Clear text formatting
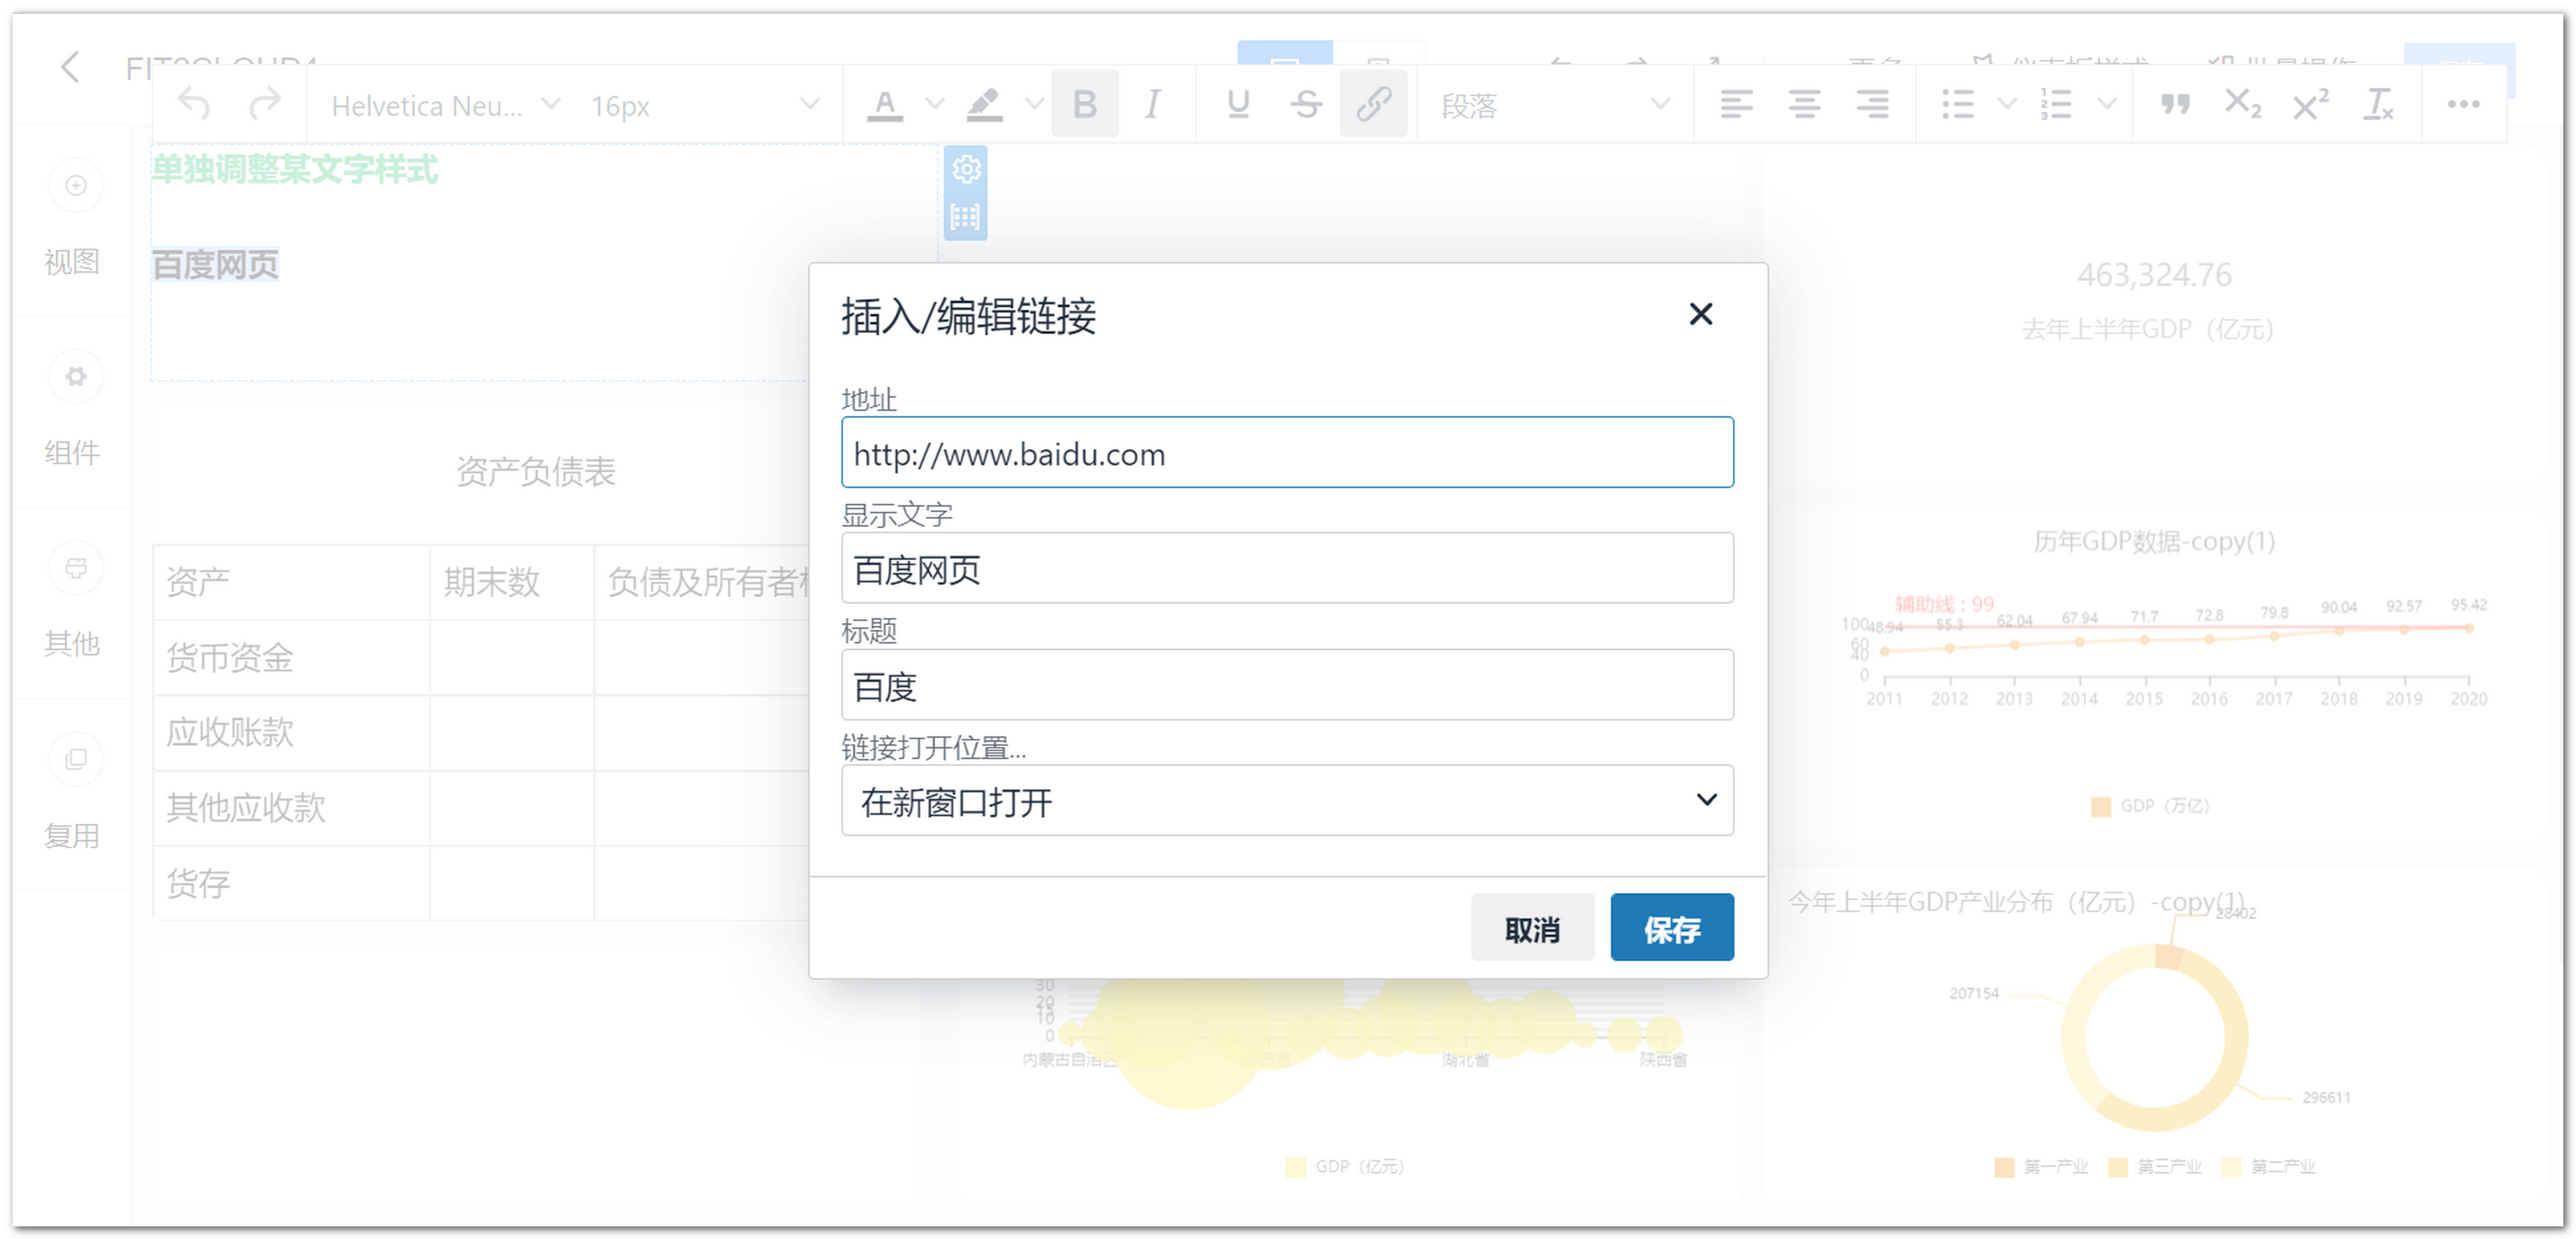2576x1239 pixels. [2378, 104]
